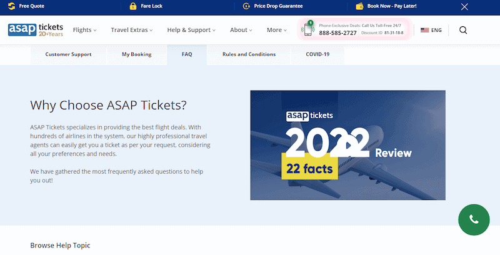Click the Fare Lock padlock icon
Image resolution: width=500 pixels, height=255 pixels.
(x=133, y=6)
